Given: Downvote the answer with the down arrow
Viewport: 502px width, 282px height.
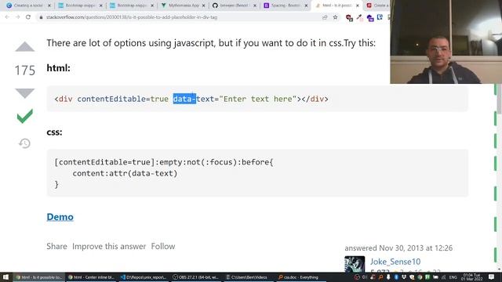Looking at the screenshot, I should [24, 93].
